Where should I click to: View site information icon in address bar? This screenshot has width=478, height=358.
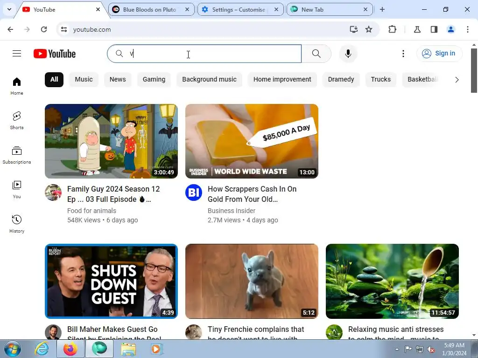tap(64, 29)
